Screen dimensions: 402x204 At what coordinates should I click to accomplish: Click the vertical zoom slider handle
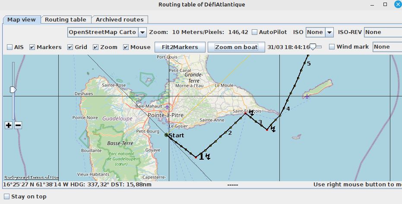coord(13,90)
